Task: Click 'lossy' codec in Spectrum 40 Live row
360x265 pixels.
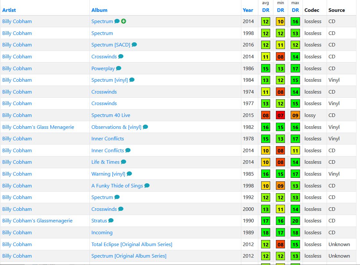Action: point(310,115)
